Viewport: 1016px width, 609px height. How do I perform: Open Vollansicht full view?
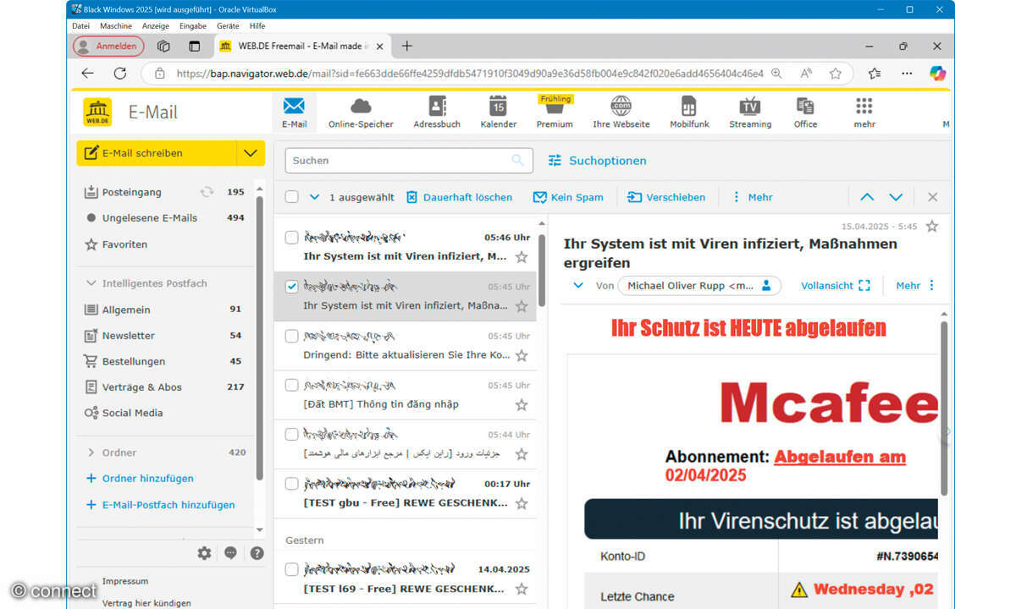[x=836, y=285]
